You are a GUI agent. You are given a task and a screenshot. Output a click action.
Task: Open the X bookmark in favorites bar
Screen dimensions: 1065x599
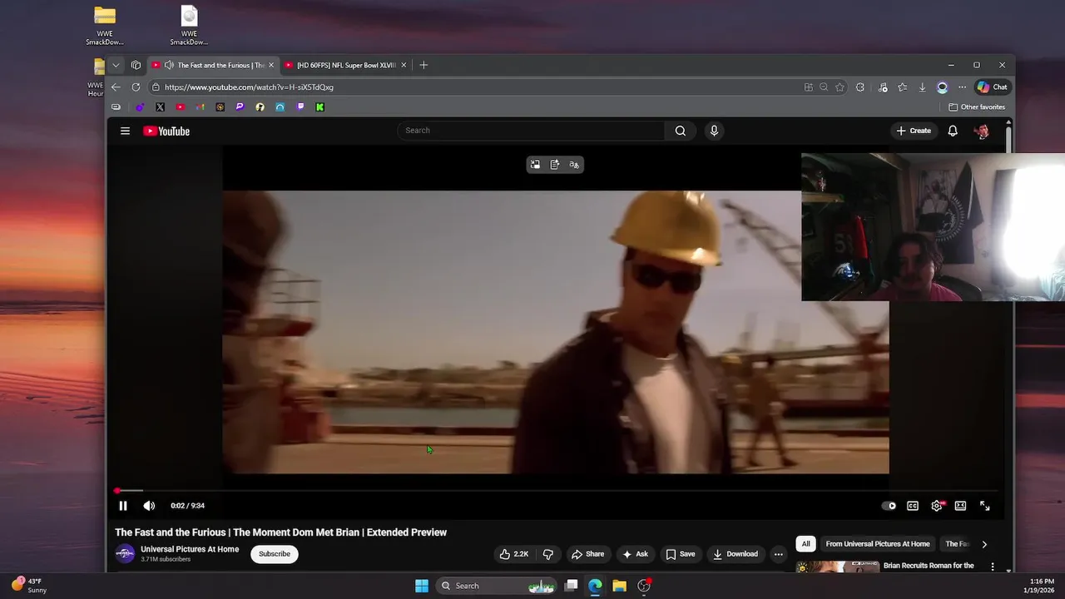click(x=160, y=106)
